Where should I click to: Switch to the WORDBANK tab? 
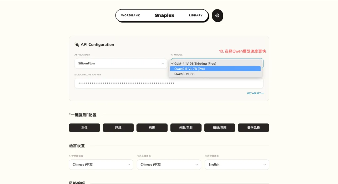click(x=131, y=15)
